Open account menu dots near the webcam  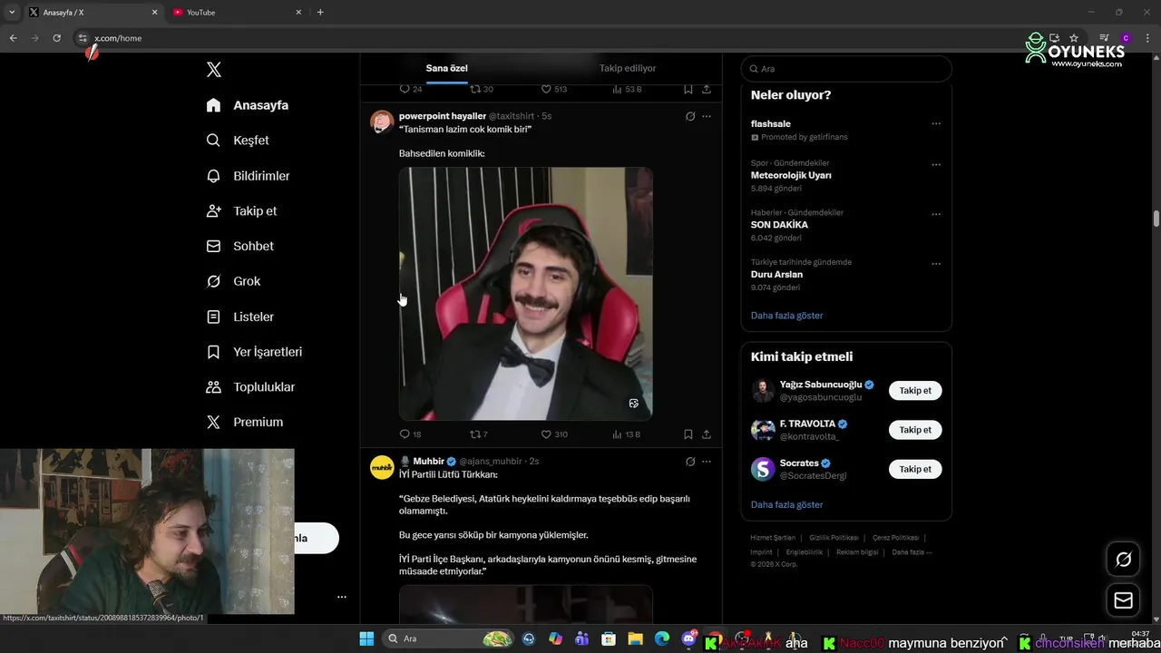click(x=342, y=597)
